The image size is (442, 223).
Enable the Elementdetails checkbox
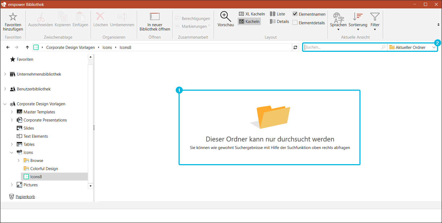pyautogui.click(x=295, y=23)
